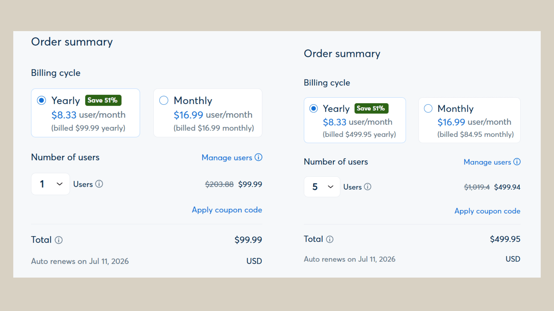Click the USD currency label in right summary

[x=513, y=259]
